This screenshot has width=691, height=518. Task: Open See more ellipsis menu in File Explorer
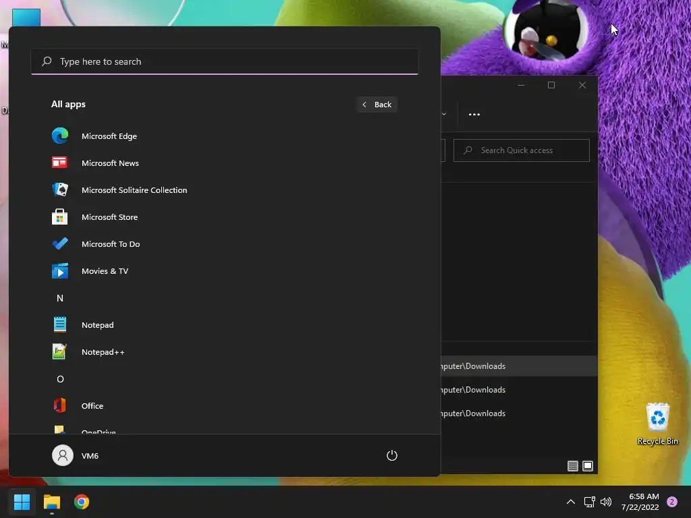click(474, 114)
